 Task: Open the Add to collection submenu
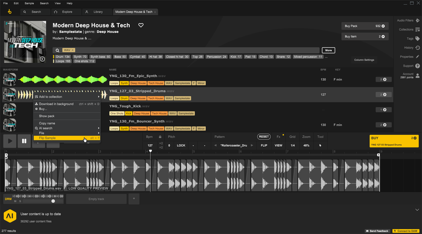tap(67, 97)
